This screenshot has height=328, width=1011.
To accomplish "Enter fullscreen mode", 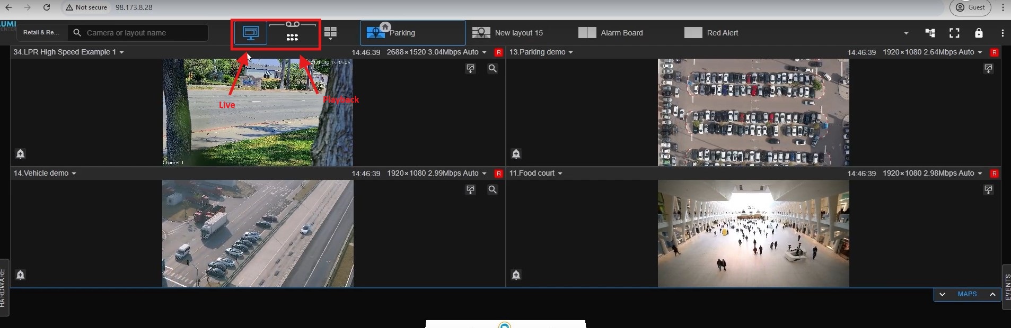I will [x=954, y=33].
